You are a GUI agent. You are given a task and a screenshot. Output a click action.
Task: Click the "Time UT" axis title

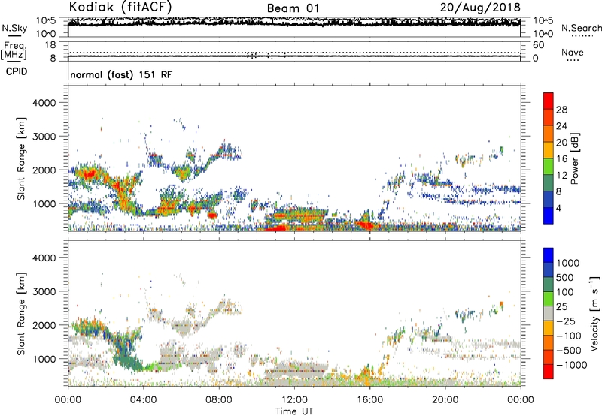[294, 411]
